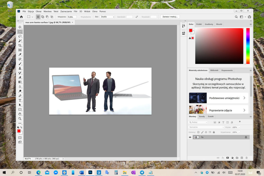The image size is (264, 176).
Task: Select the Eraser tool
Action: click(20, 77)
